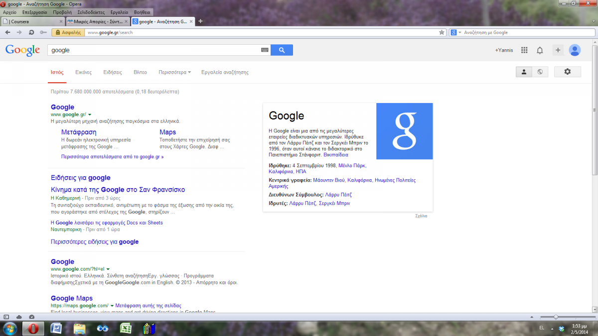Image resolution: width=598 pixels, height=336 pixels.
Task: Open the Μετάφραση sitelink
Action: 79,132
